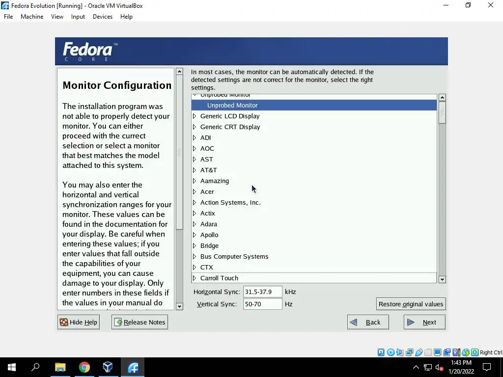Open Windows taskbar search

pos(35,367)
